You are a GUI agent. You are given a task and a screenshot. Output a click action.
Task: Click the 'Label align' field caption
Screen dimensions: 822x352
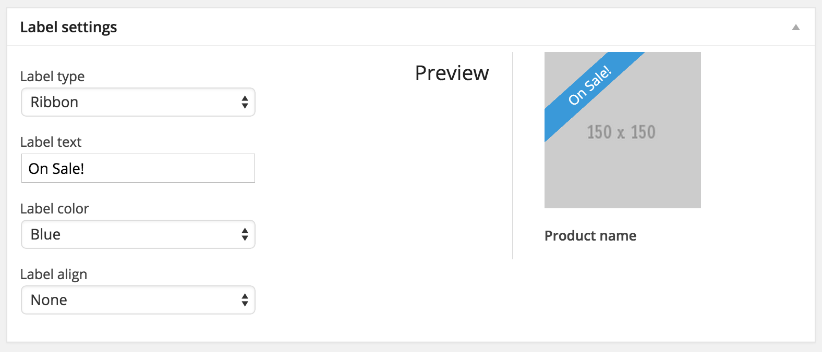(x=53, y=274)
